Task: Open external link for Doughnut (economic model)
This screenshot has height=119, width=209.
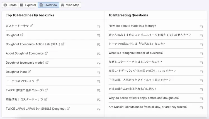Action: (x=47, y=63)
